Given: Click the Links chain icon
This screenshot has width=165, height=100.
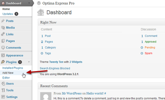Looking at the screenshot, I should click(3, 34).
